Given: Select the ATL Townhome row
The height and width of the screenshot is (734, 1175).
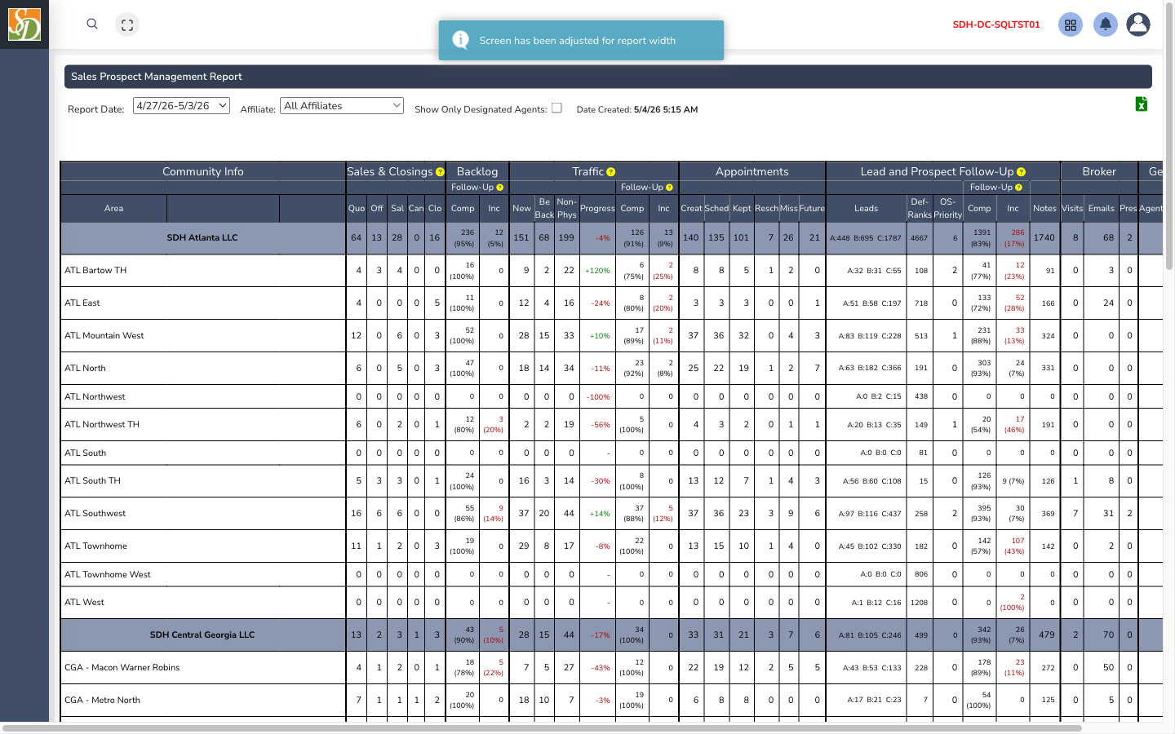Looking at the screenshot, I should [x=611, y=546].
